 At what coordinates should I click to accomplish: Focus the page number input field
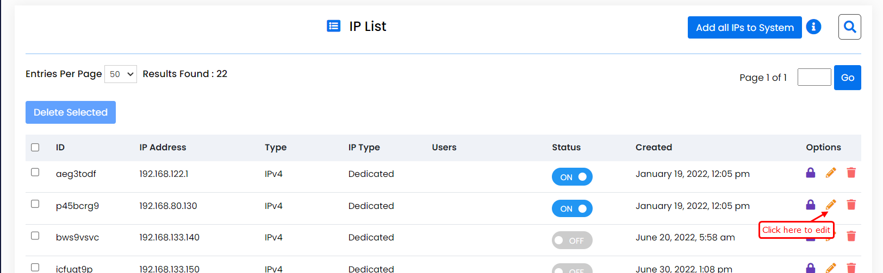pos(814,77)
